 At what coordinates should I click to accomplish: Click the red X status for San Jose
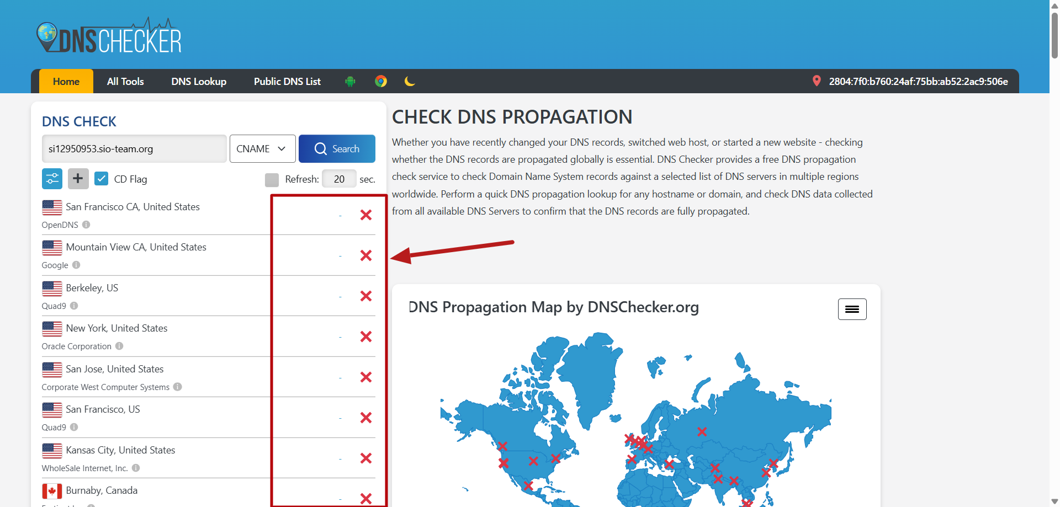[365, 377]
